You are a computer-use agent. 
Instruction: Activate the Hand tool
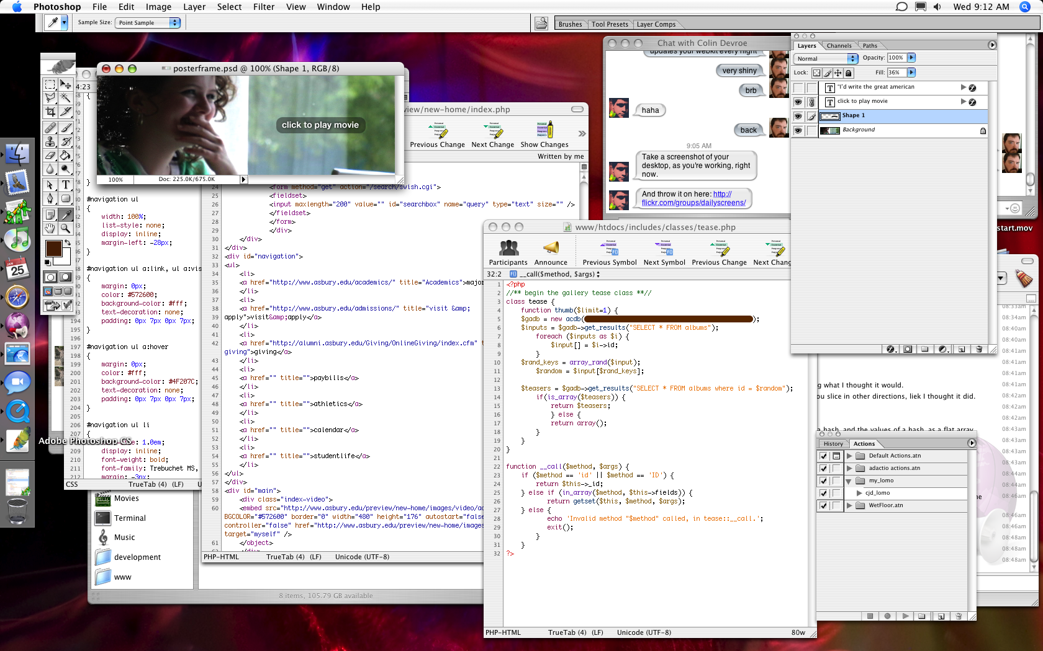coord(50,228)
